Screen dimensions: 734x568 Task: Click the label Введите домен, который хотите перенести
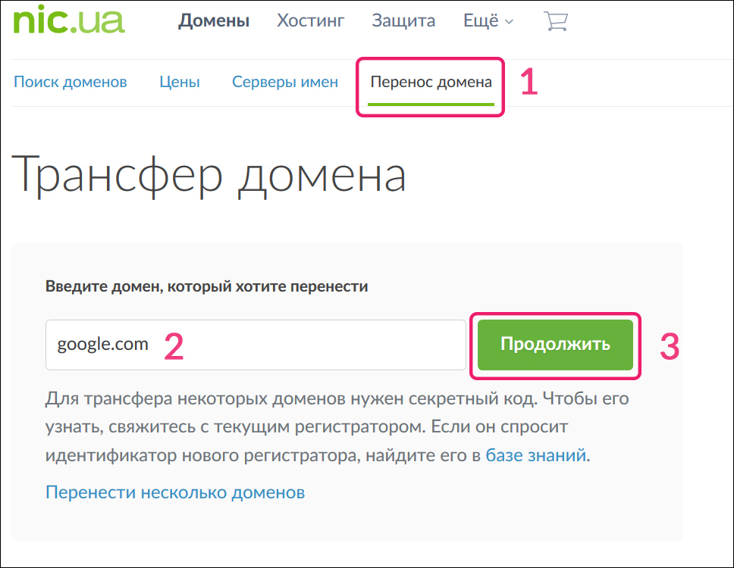coord(206,286)
